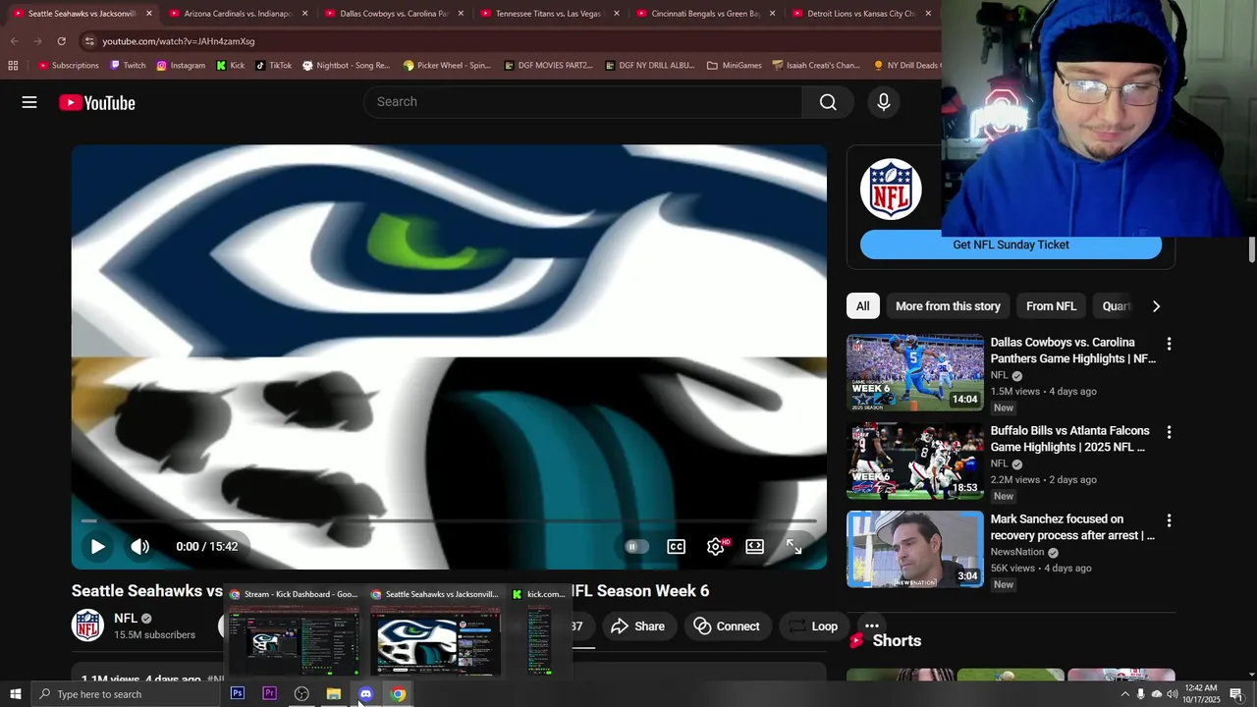Select Stream - Kick Dashboard window preview
1257x707 pixels.
coord(294,633)
